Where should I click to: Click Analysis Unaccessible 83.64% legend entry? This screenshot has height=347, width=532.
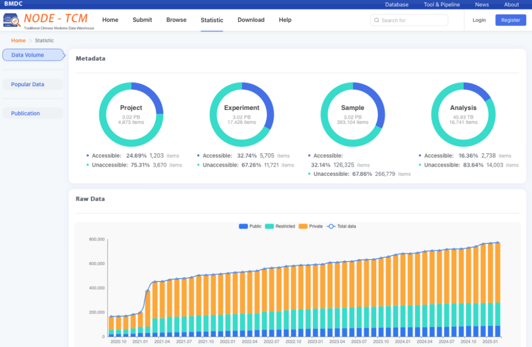click(x=468, y=165)
